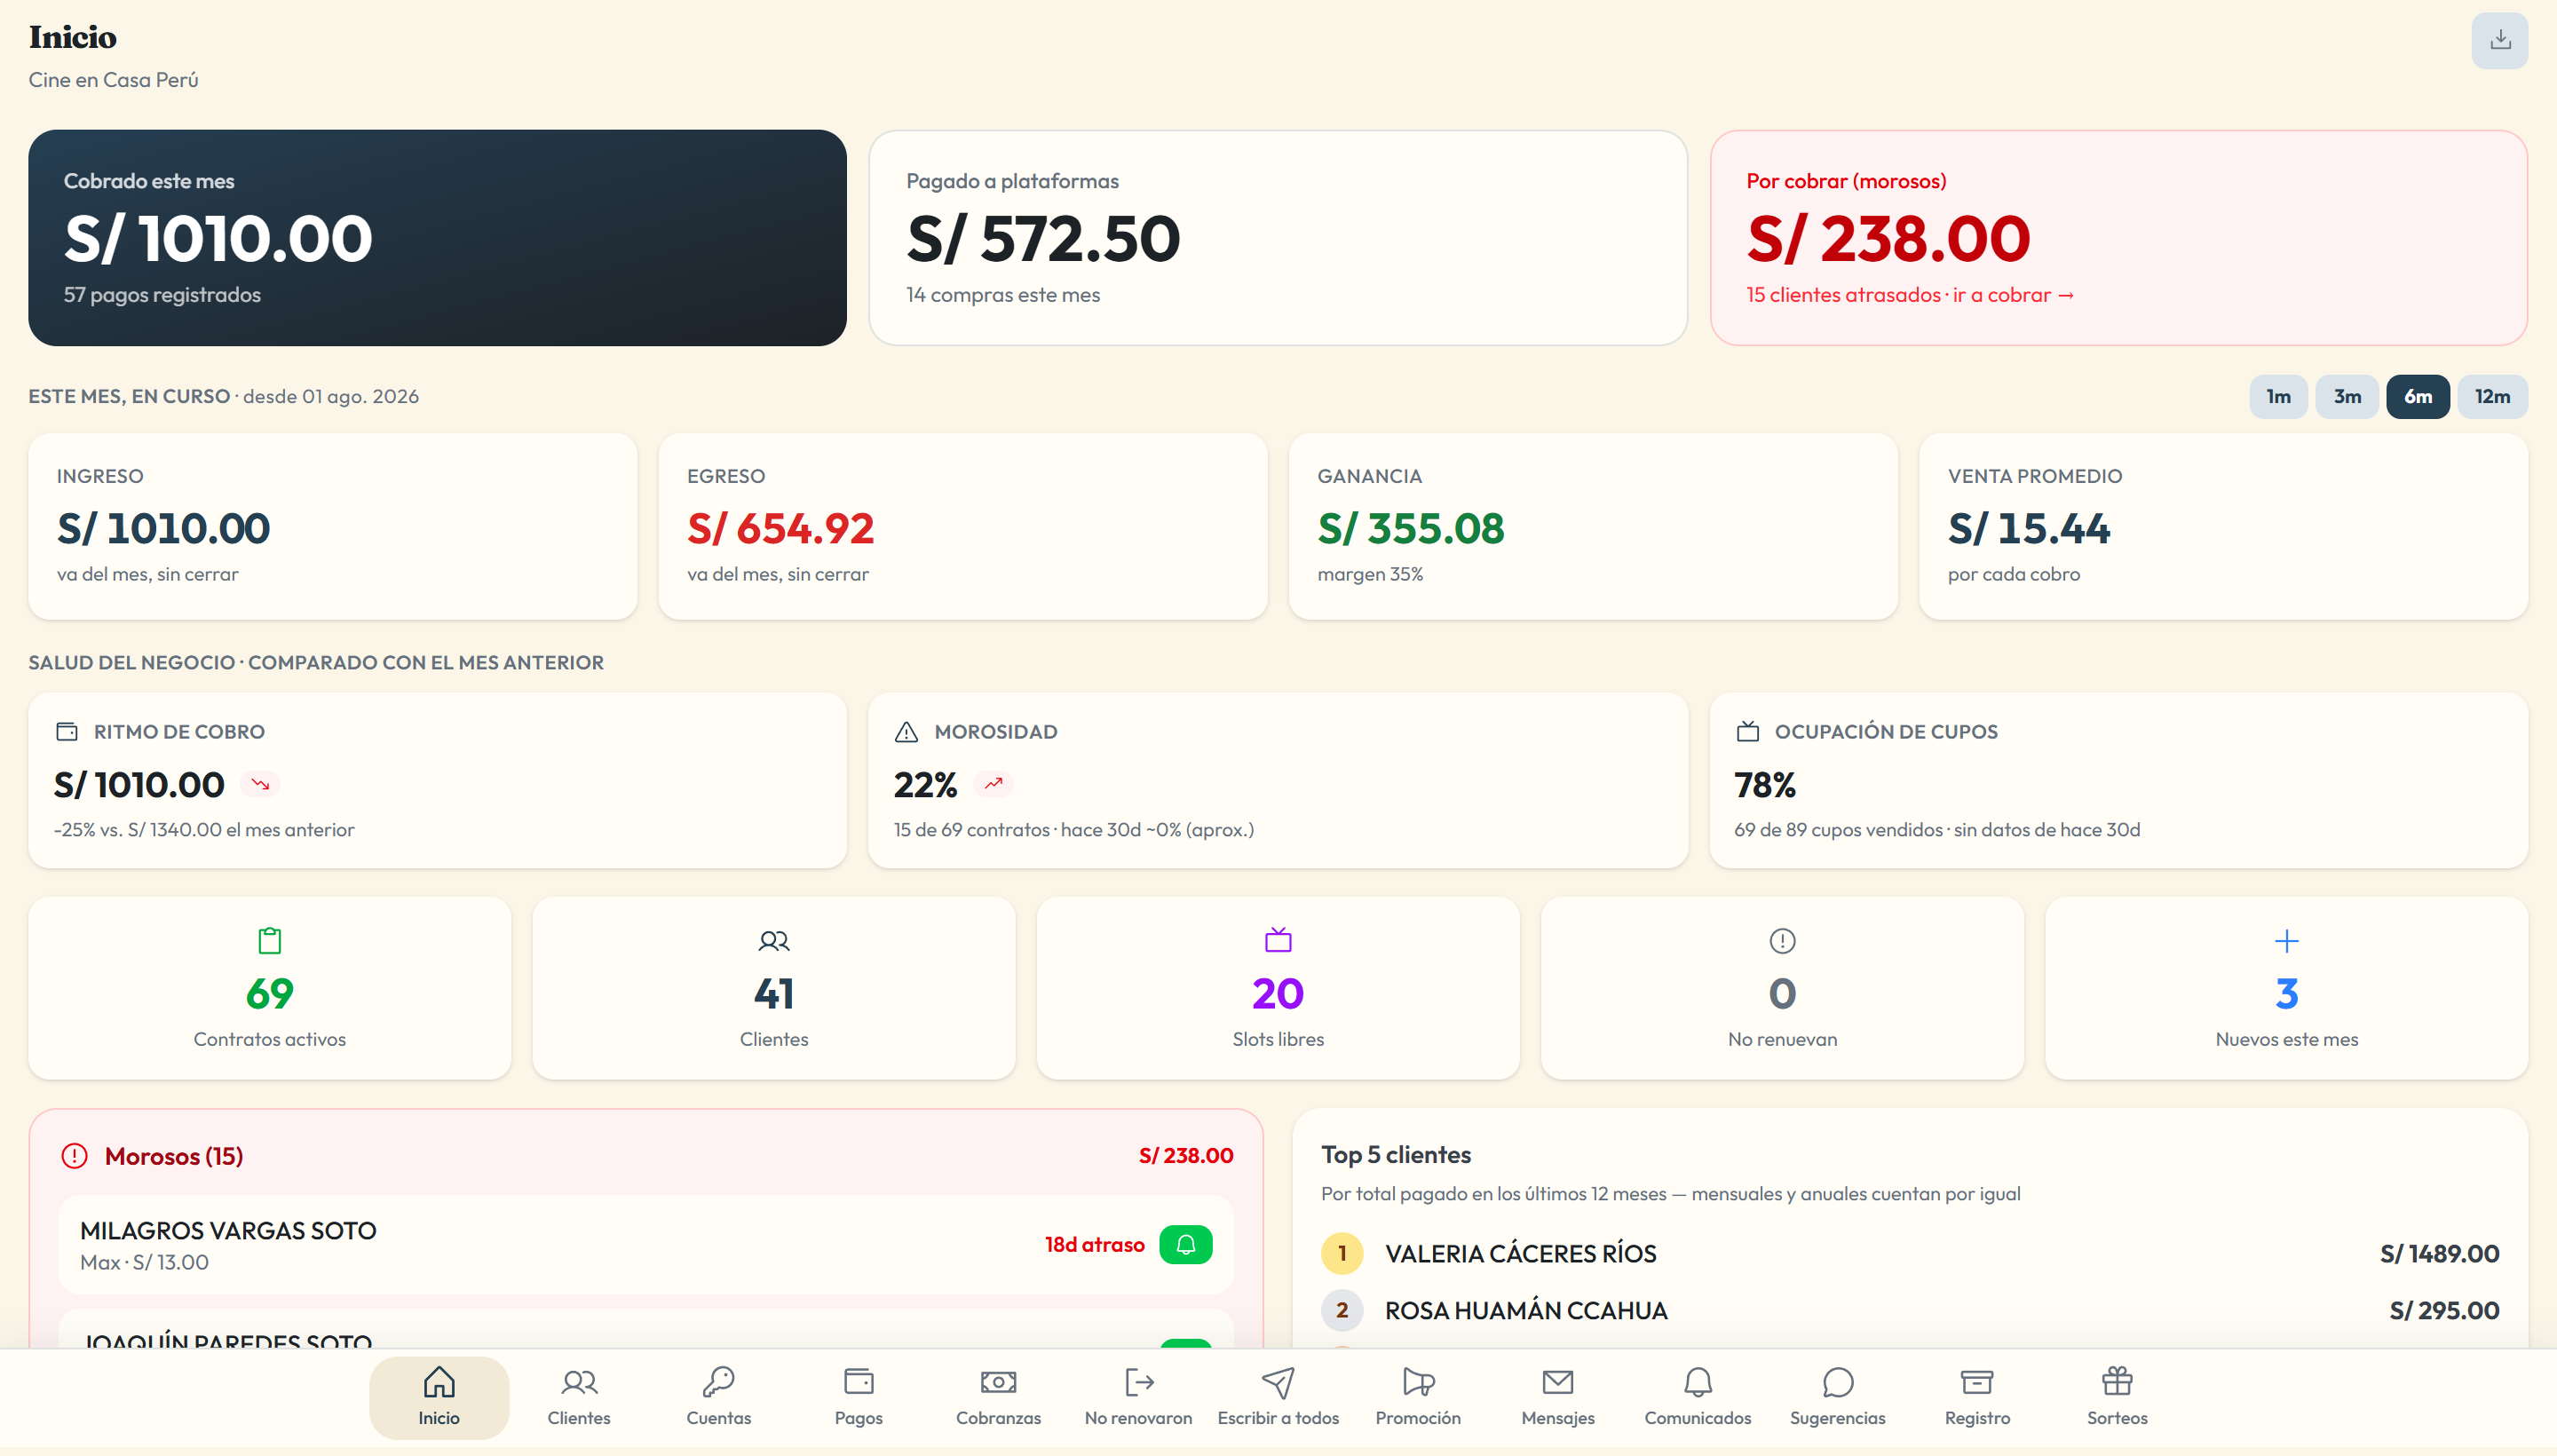Click the blue plus icon above Nuevos este mes
The image size is (2557, 1456).
[2287, 941]
